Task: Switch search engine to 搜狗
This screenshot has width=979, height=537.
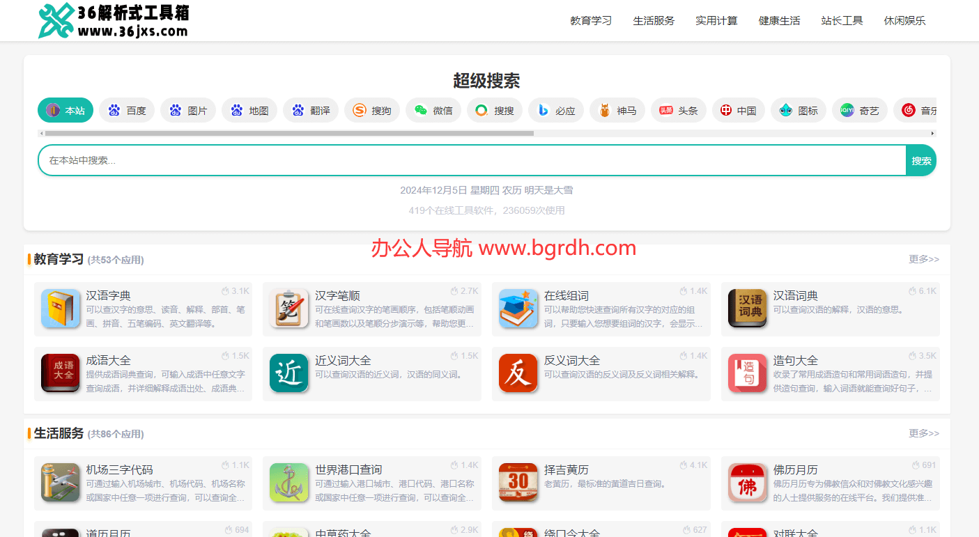Action: coord(372,110)
